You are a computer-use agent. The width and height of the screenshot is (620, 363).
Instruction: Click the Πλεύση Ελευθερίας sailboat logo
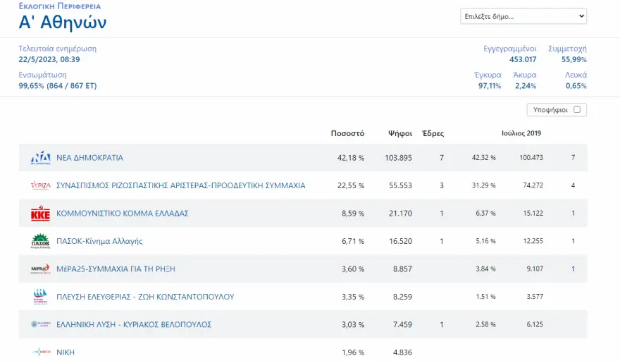click(40, 297)
